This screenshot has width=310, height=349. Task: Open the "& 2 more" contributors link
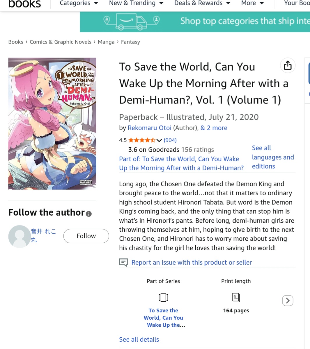point(214,128)
